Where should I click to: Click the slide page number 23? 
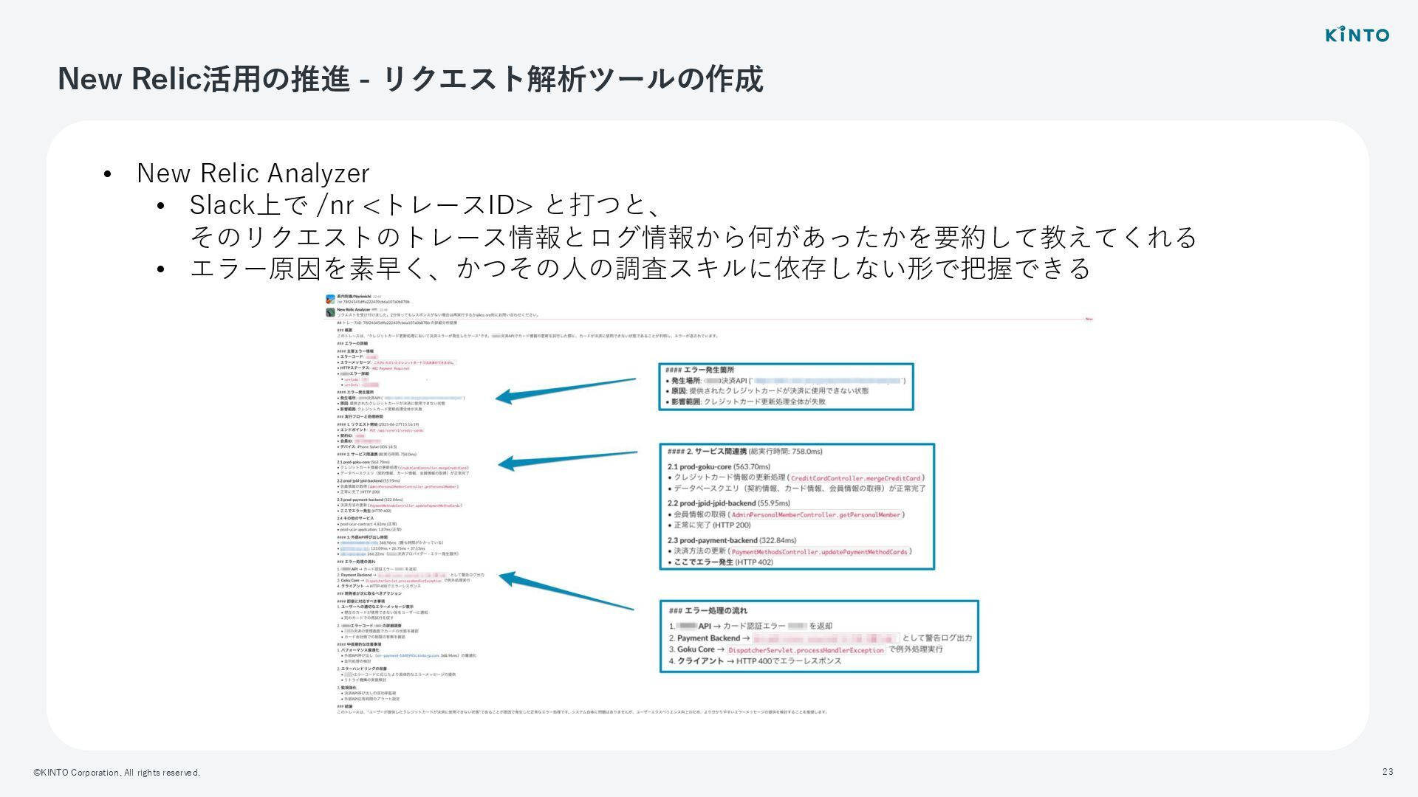tap(1388, 771)
